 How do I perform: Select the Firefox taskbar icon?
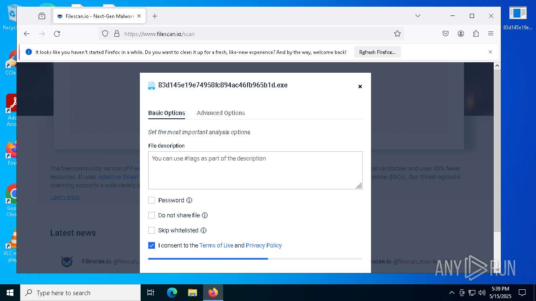pyautogui.click(x=213, y=293)
